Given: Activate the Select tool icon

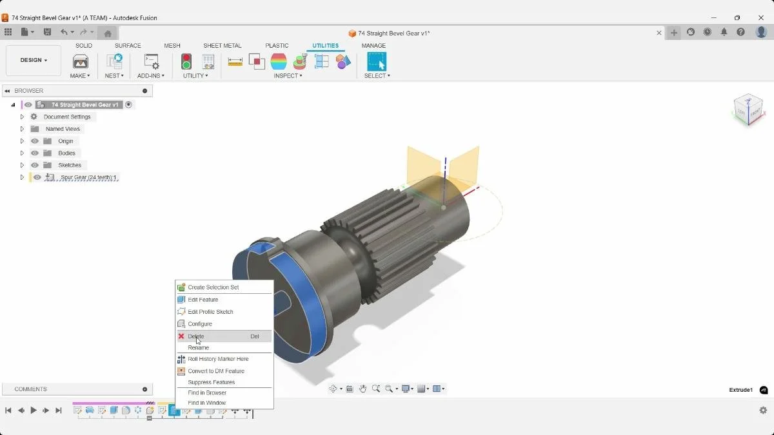Looking at the screenshot, I should click(x=377, y=62).
